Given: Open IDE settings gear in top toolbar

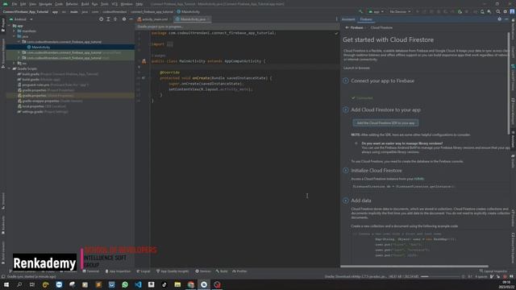Looking at the screenshot, I should 506,11.
